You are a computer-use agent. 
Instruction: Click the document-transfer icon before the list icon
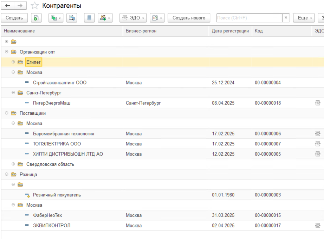click(72, 18)
